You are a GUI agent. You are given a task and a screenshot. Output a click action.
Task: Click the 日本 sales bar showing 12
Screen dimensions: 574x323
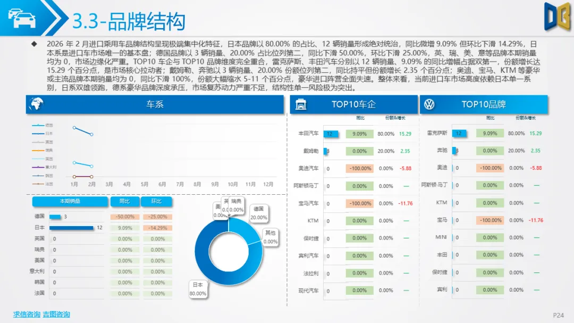point(71,228)
